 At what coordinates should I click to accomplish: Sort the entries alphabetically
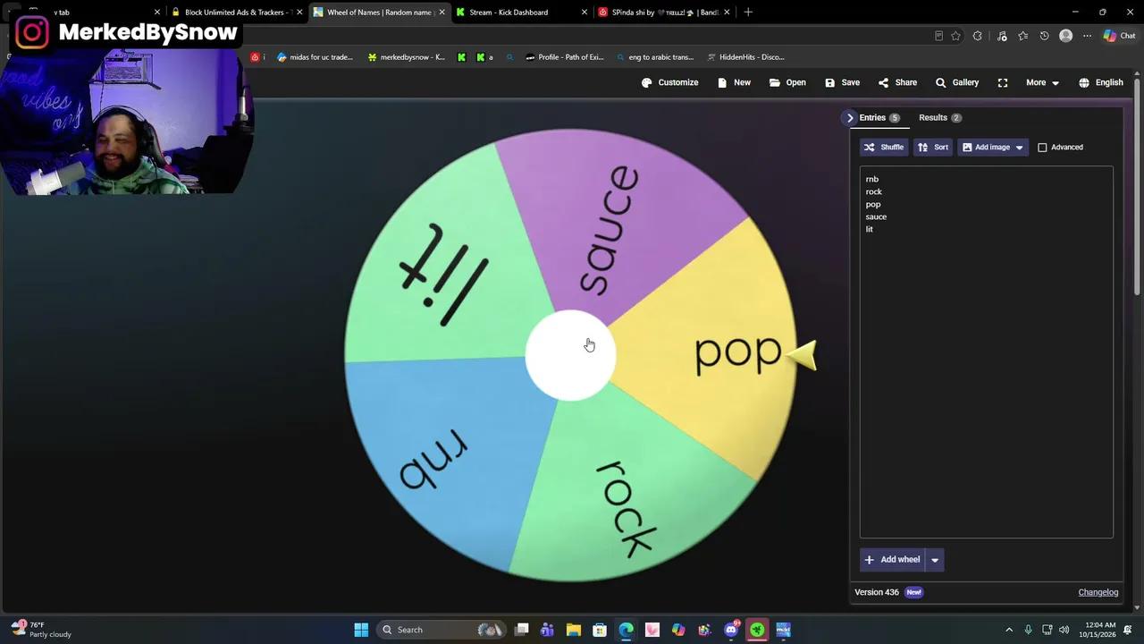pyautogui.click(x=933, y=148)
